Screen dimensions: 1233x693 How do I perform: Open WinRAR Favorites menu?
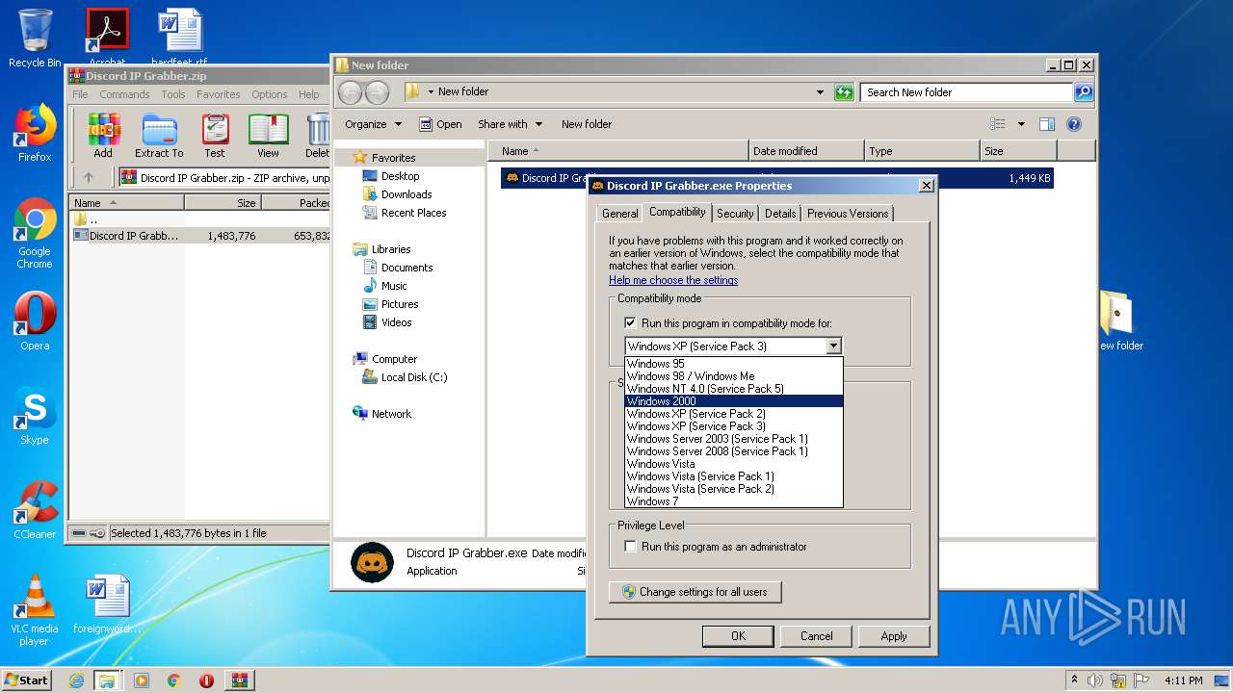click(x=219, y=94)
